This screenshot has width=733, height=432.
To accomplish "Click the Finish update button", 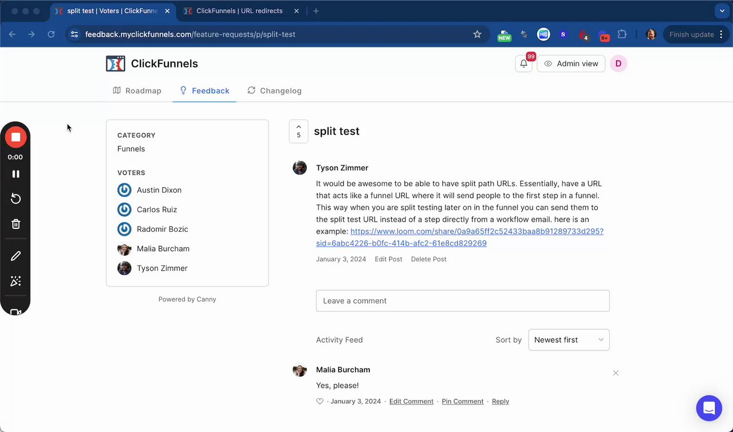I will click(x=695, y=34).
